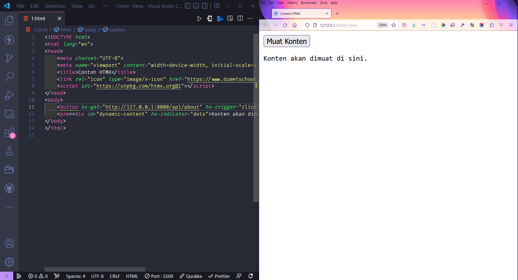Change indentation Spaces: 4 setting
518x280 pixels.
coord(76,276)
